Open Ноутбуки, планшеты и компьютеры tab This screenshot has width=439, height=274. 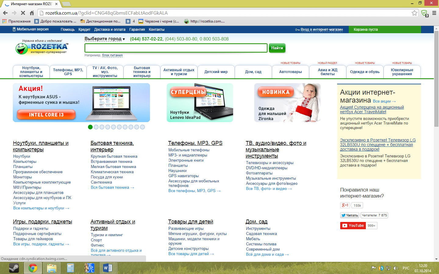31,72
